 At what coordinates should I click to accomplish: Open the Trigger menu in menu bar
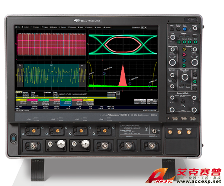[45, 27]
